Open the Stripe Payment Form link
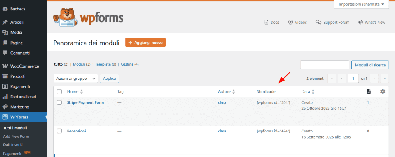 click(x=85, y=102)
